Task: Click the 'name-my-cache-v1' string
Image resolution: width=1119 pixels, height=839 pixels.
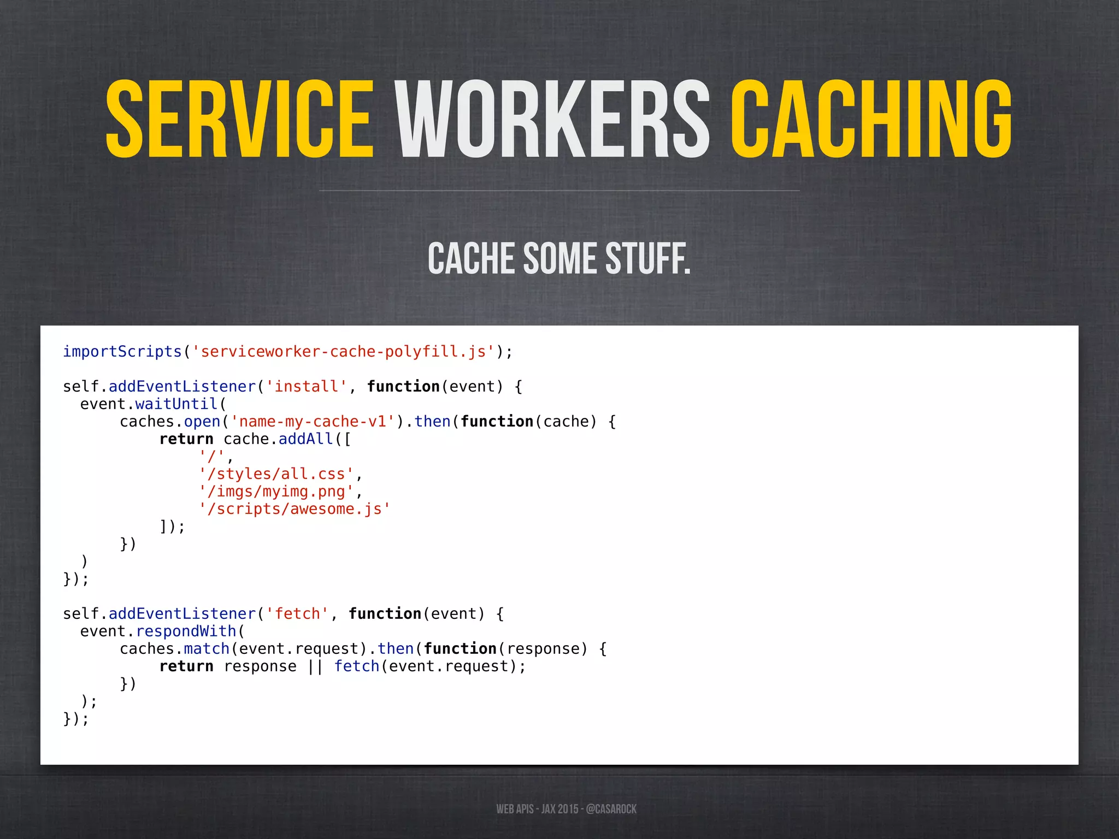Action: tap(313, 422)
